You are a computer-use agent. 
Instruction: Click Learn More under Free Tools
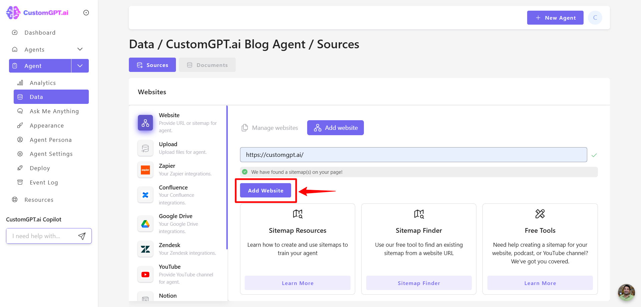[x=540, y=283]
